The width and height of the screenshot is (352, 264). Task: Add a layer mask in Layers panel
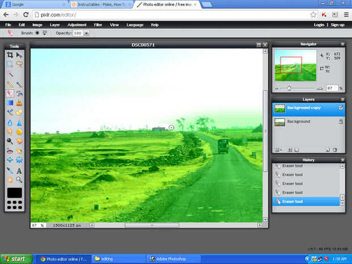click(x=290, y=150)
